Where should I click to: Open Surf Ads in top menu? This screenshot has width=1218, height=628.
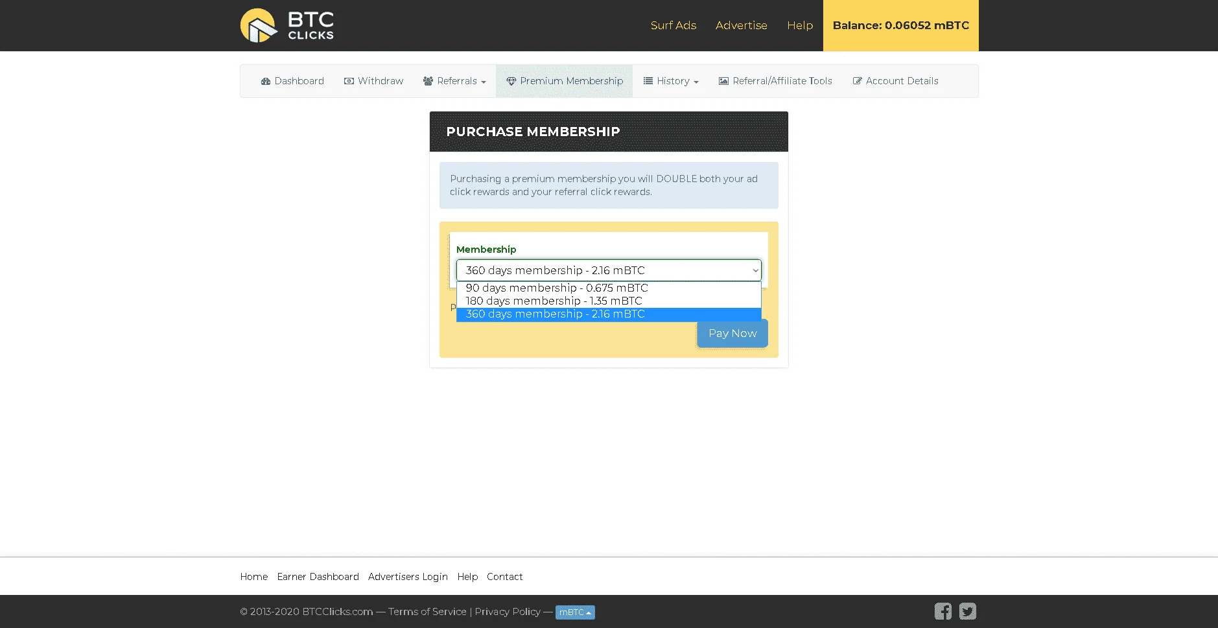[673, 25]
